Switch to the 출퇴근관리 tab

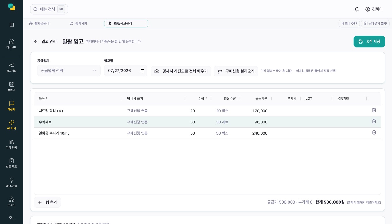39,23
